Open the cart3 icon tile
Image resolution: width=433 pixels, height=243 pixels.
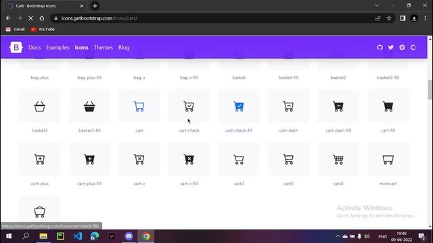tap(289, 159)
